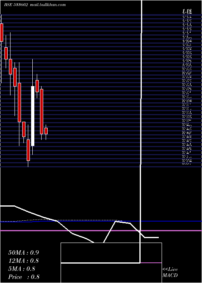This screenshot has width=202, height=283.
Task: Click the '5MA : 0.8' label
Action: [x=22, y=269]
